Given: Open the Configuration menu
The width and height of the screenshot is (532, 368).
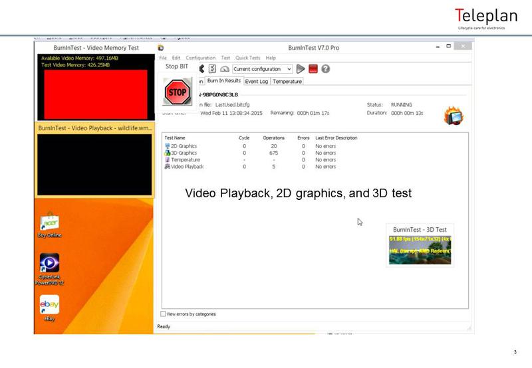Looking at the screenshot, I should coord(201,58).
